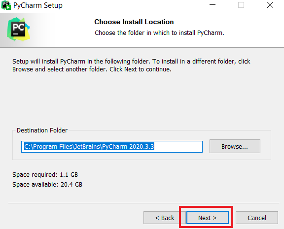Click the Setup will install PyCharm instructions
This screenshot has width=284, height=229.
[131, 65]
